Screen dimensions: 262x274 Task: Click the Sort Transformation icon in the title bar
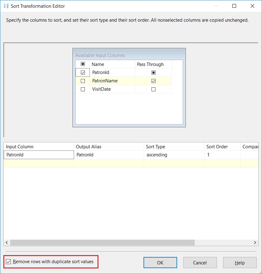(5, 6)
